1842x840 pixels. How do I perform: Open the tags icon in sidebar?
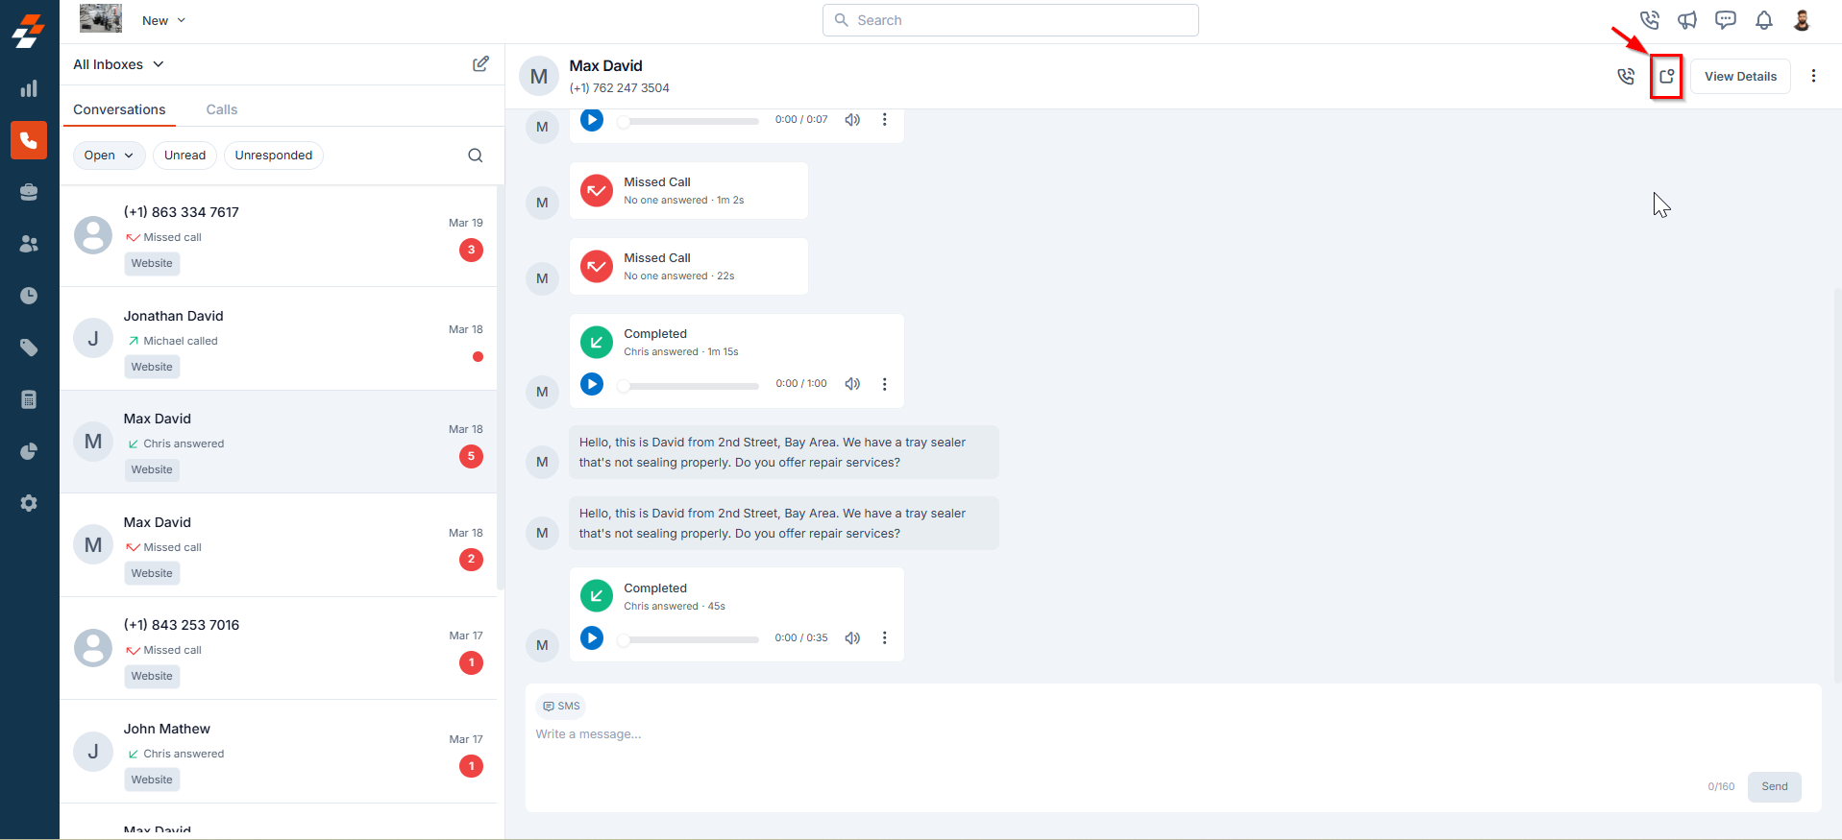coord(29,348)
